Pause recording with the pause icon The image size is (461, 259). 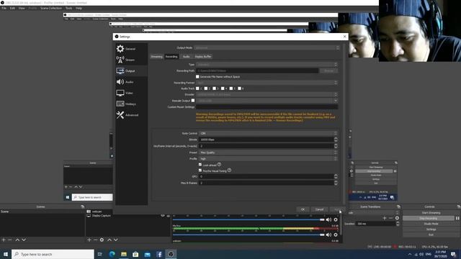pos(457,218)
